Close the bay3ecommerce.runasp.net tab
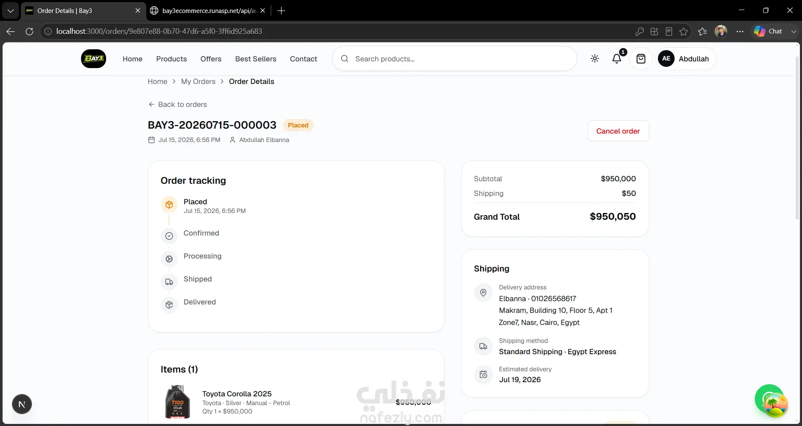Screen dimensions: 802x426 pyautogui.click(x=262, y=10)
